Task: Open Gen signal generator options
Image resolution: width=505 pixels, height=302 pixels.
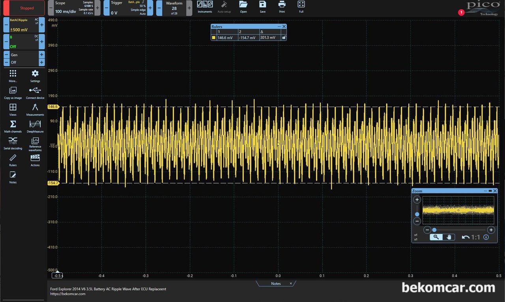Action: (x=24, y=55)
